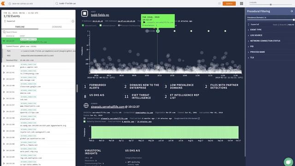Screen dimensions: 295x166
Task: Switch to the TIMELINE tab
Action: pos(20,27)
